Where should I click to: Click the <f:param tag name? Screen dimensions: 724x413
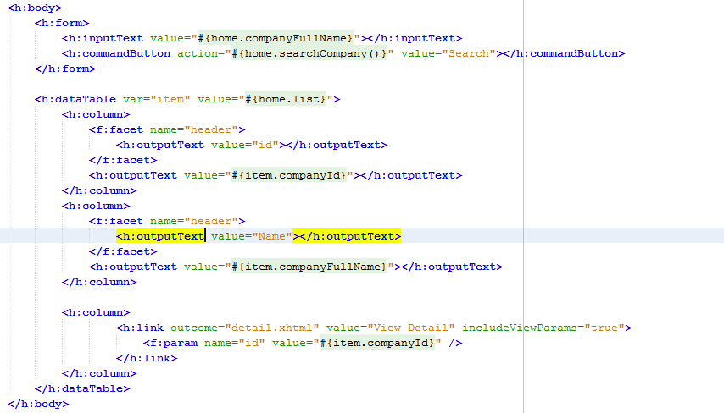coord(170,343)
